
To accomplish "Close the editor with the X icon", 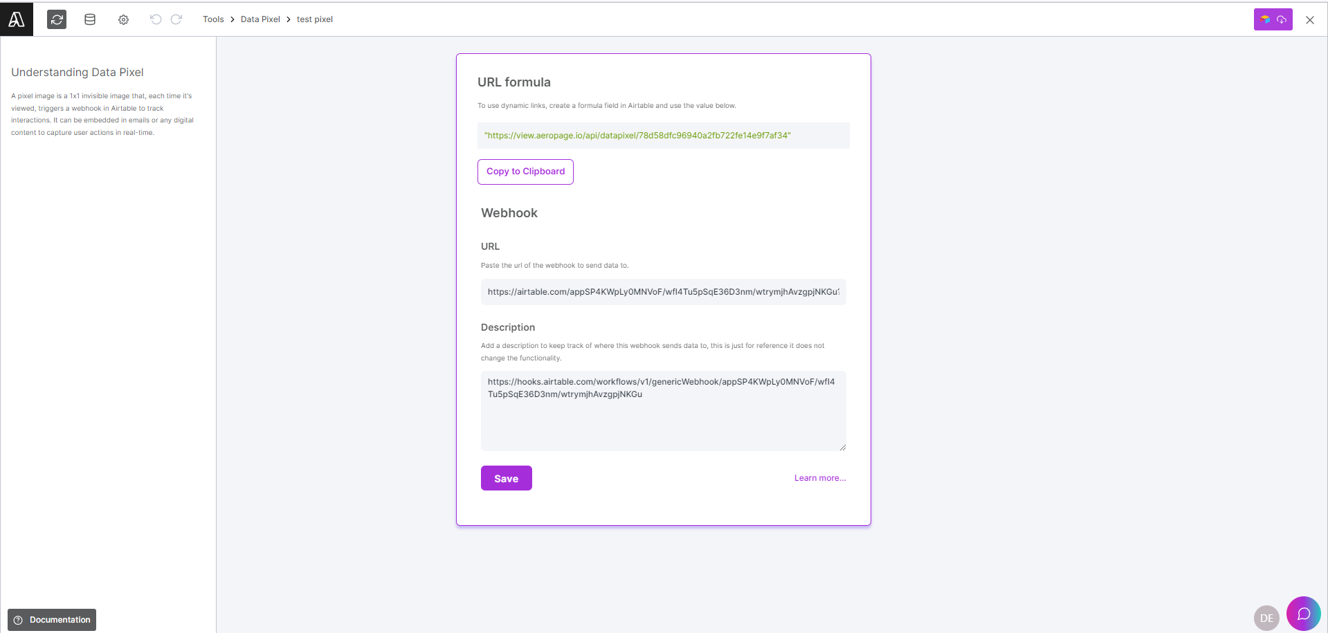I will coord(1310,20).
